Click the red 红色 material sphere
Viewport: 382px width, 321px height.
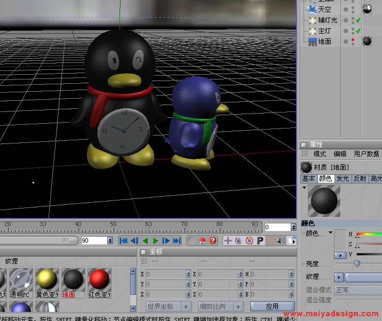pos(99,280)
